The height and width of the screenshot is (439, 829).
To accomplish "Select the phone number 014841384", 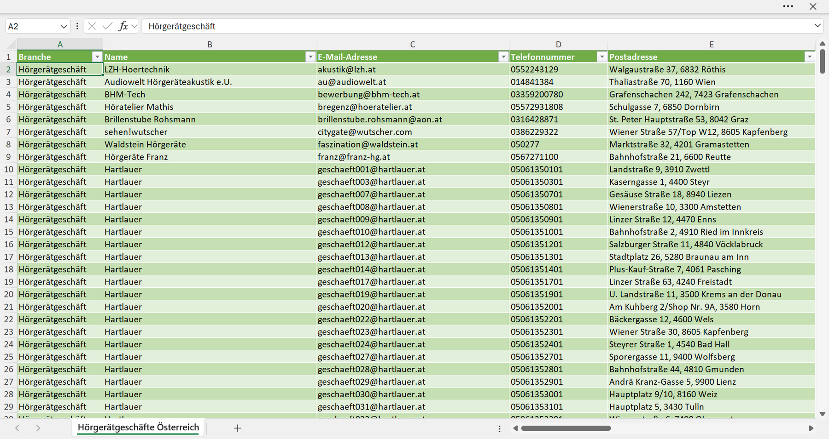I will 558,82.
